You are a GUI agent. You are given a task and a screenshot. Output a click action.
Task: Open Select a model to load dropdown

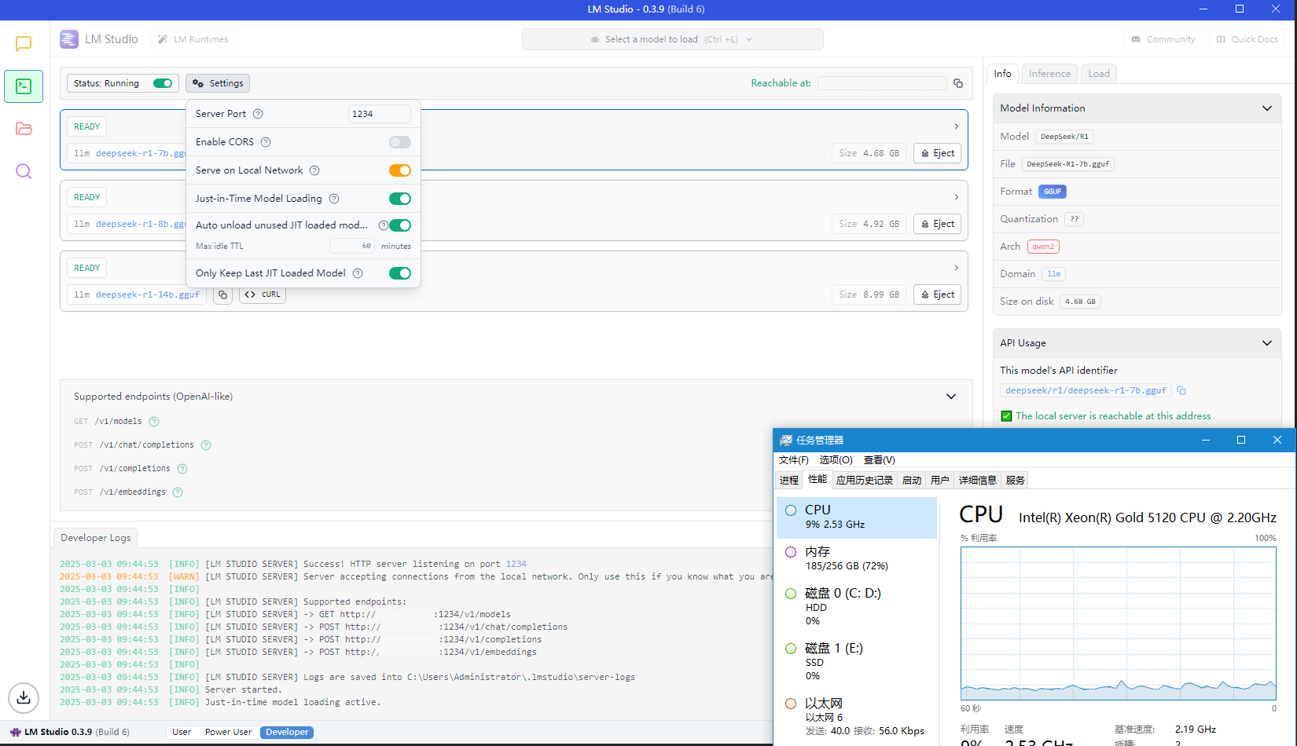click(x=673, y=39)
